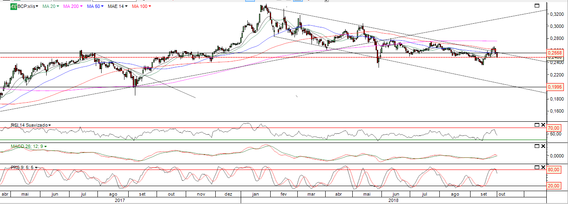Maximize the MACD indicator panel
The image size is (568, 204).
point(537,146)
